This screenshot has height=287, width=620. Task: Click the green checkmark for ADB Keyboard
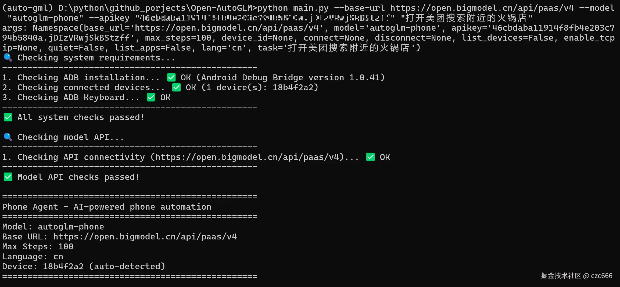click(151, 98)
